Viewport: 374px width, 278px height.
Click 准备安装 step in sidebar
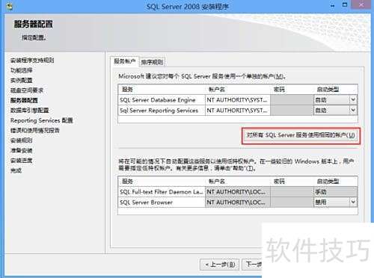coord(22,150)
